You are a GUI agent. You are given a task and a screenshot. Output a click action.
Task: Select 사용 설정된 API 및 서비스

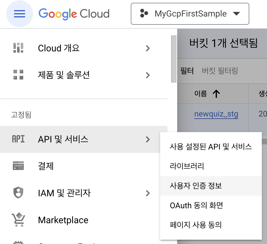(211, 147)
